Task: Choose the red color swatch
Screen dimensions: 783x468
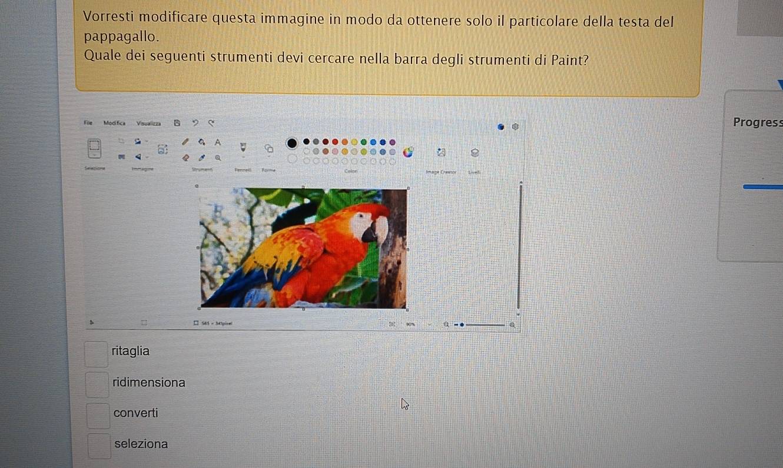Action: tap(335, 142)
